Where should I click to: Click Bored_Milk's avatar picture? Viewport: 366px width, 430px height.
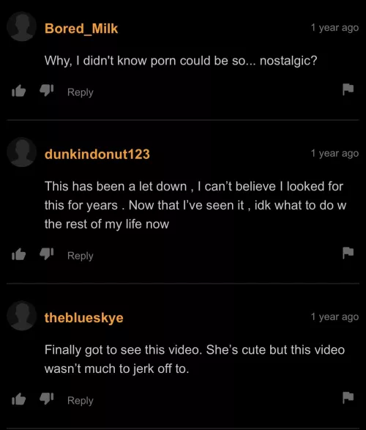click(x=22, y=26)
